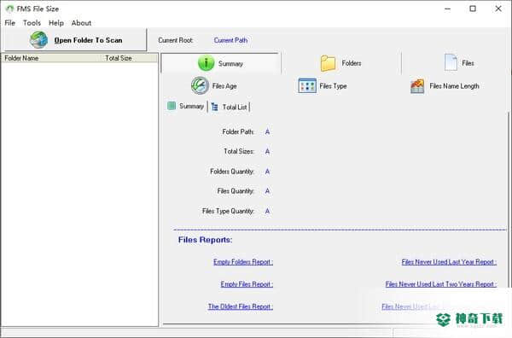This screenshot has height=338, width=512.
Task: Click the right panel vertical scrollbar
Action: (x=509, y=199)
